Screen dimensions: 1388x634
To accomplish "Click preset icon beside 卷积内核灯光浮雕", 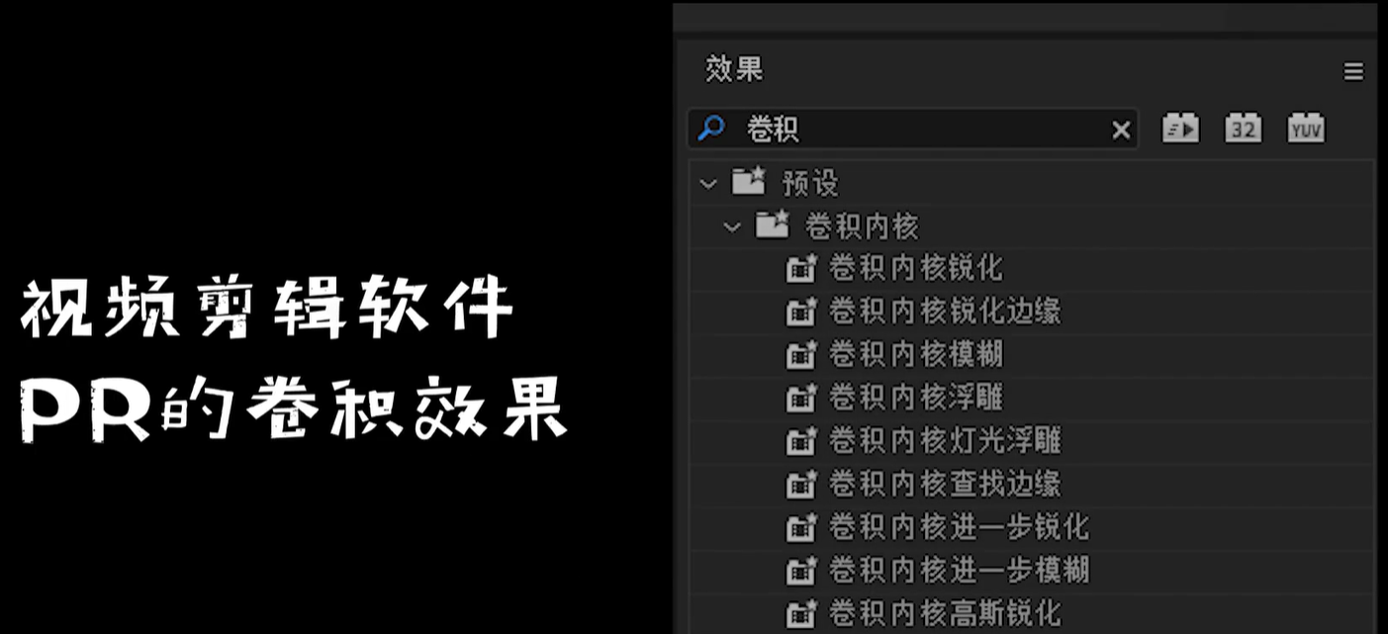I will click(x=801, y=441).
